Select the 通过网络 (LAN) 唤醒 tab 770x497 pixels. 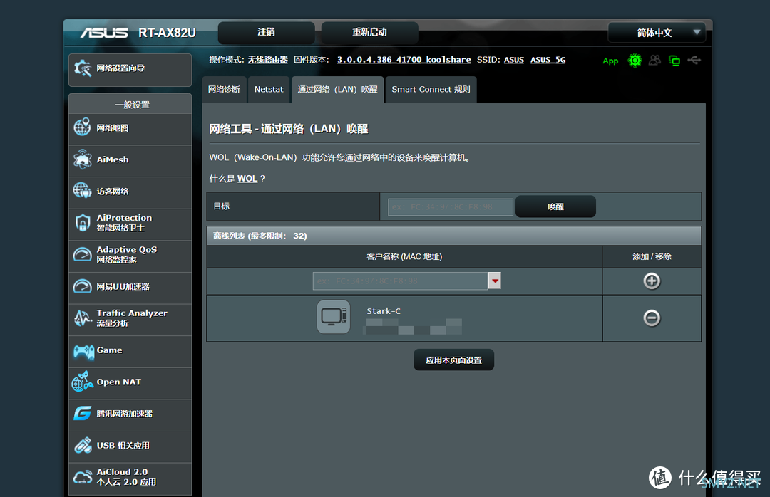click(x=337, y=89)
